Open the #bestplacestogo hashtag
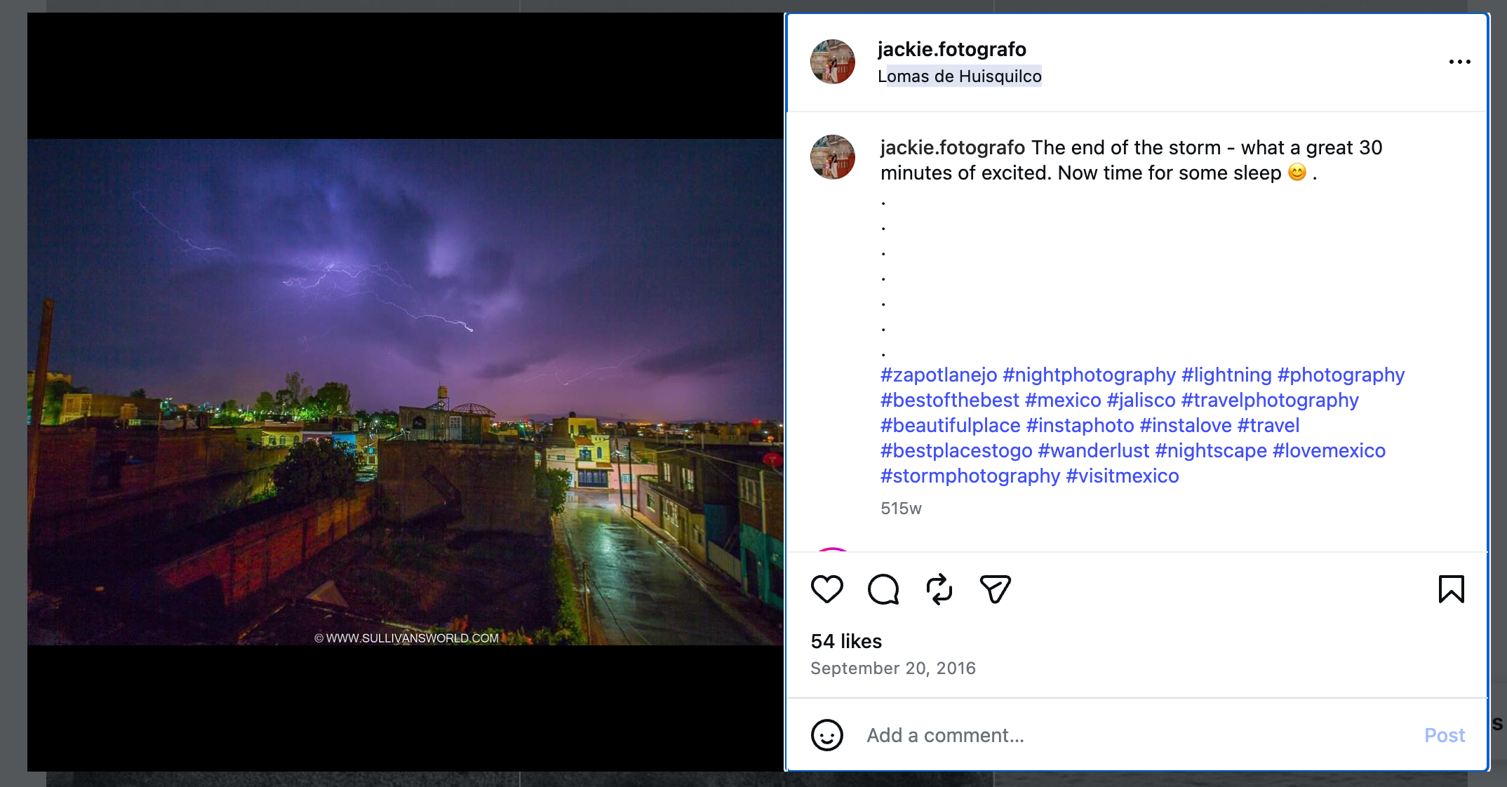1507x787 pixels. 956,451
